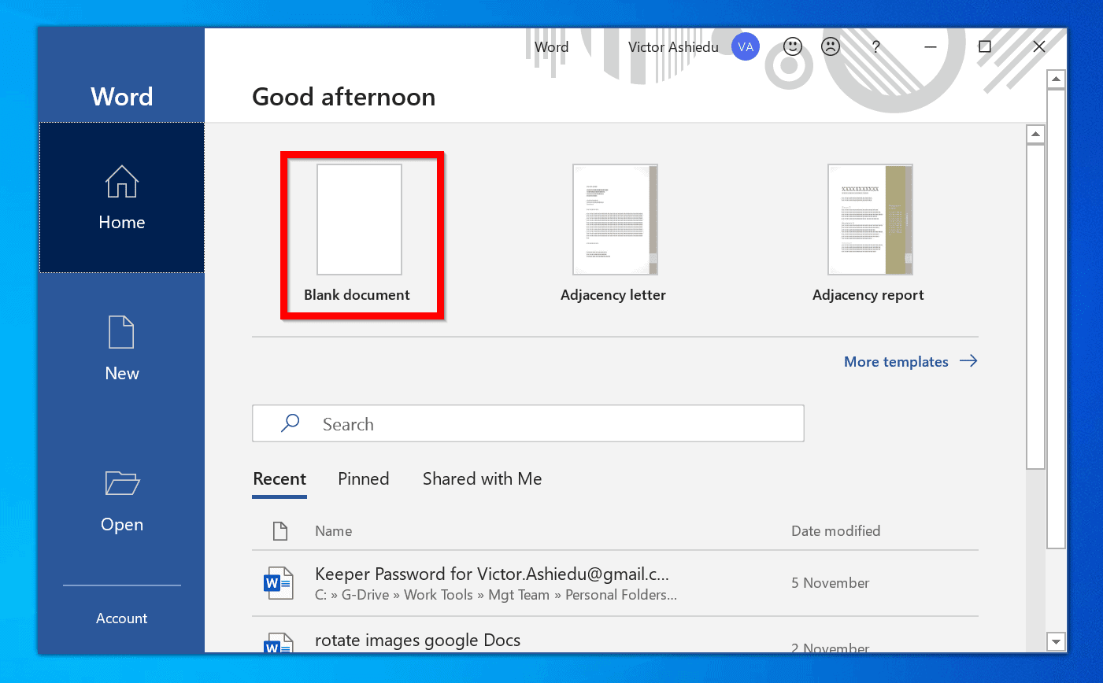Open Account settings
1103x683 pixels.
121,618
